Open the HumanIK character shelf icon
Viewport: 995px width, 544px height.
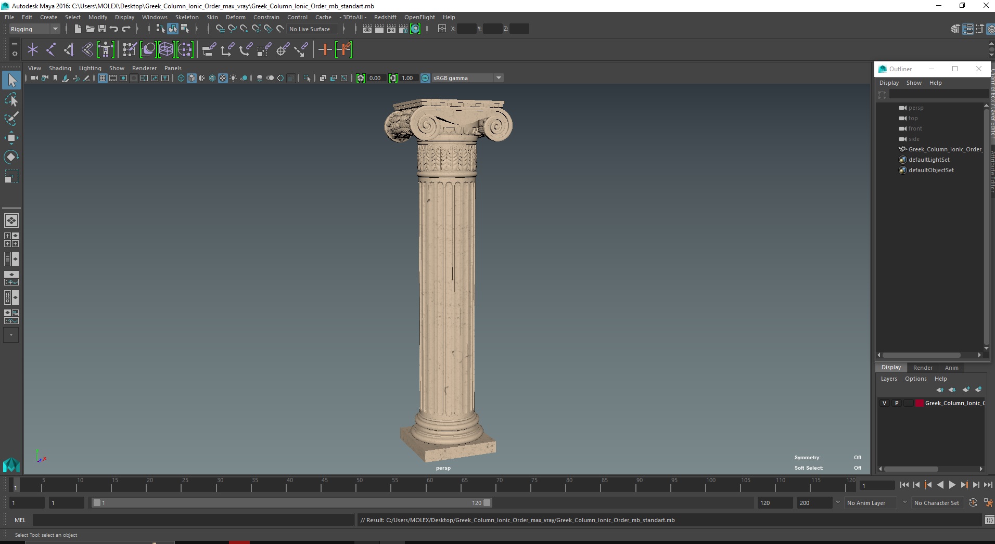106,50
